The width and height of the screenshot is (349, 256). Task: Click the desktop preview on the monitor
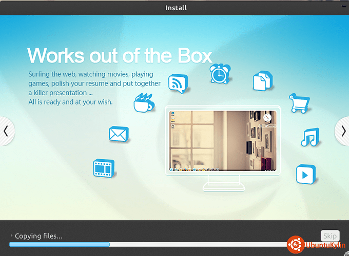222,140
